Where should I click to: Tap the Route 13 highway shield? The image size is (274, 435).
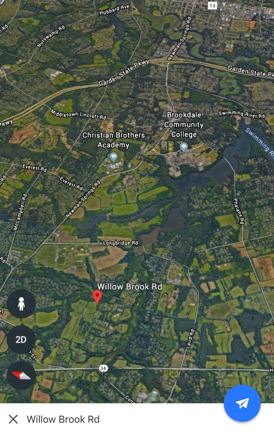pyautogui.click(x=212, y=5)
